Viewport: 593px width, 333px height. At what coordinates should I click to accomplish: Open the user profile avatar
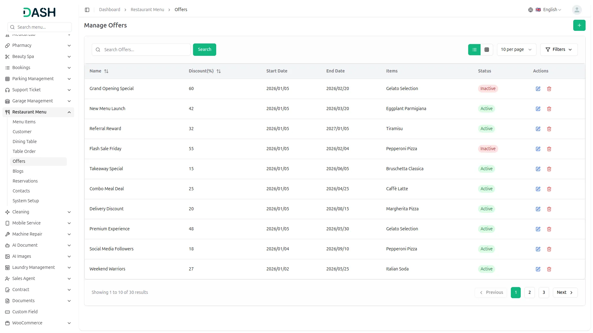[576, 10]
